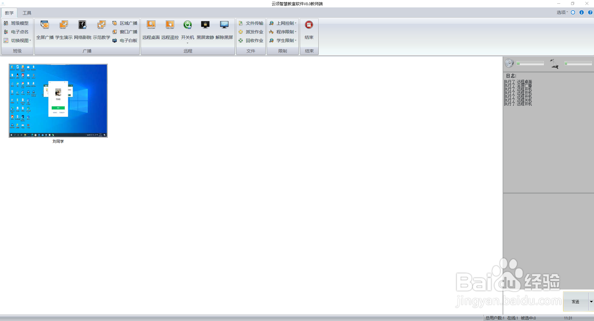594x321 pixels.
Task: Open the dropdown arrow beside 发送
Action: coord(591,302)
